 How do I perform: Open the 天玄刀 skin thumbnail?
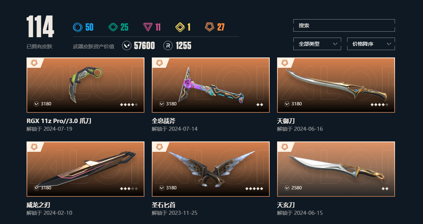336,169
